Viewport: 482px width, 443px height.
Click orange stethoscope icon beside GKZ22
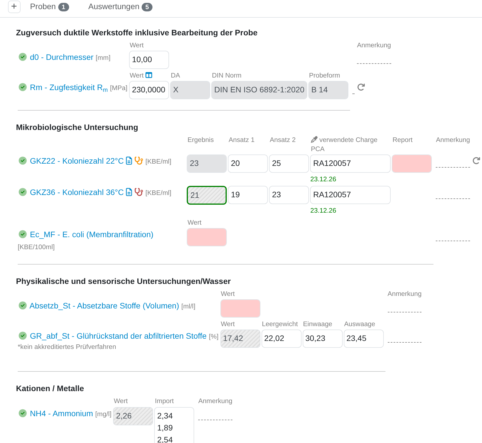point(138,161)
